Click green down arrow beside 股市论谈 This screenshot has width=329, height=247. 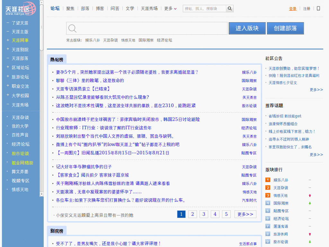click(x=310, y=242)
